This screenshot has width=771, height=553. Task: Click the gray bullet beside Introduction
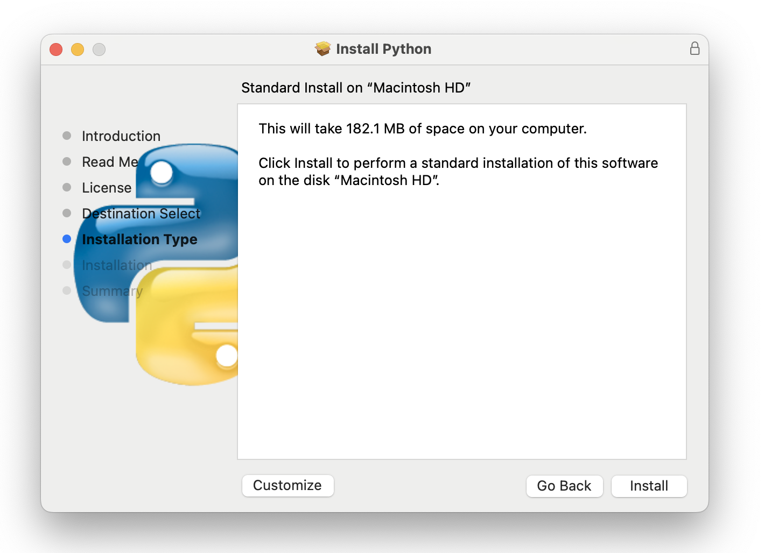67,136
